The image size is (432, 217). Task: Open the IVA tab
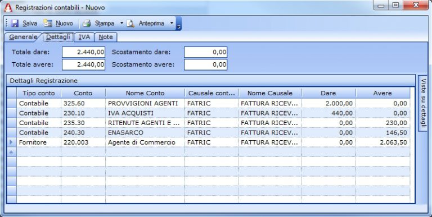(84, 37)
